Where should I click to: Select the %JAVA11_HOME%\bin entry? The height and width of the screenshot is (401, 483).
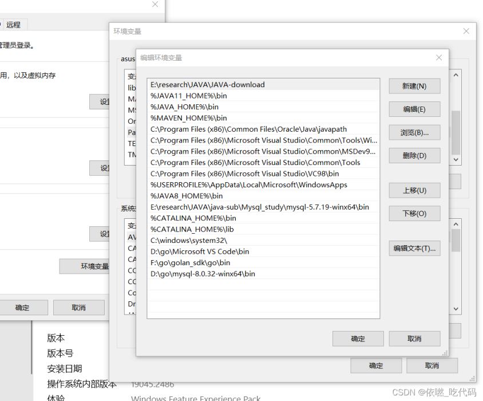point(229,96)
